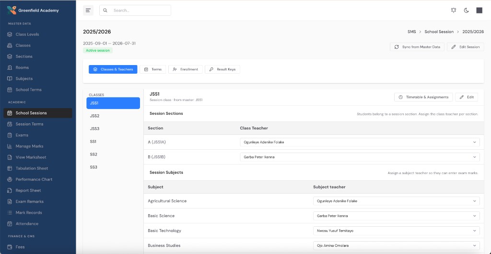Toggle the sidebar with the hamburger menu icon

tap(88, 11)
